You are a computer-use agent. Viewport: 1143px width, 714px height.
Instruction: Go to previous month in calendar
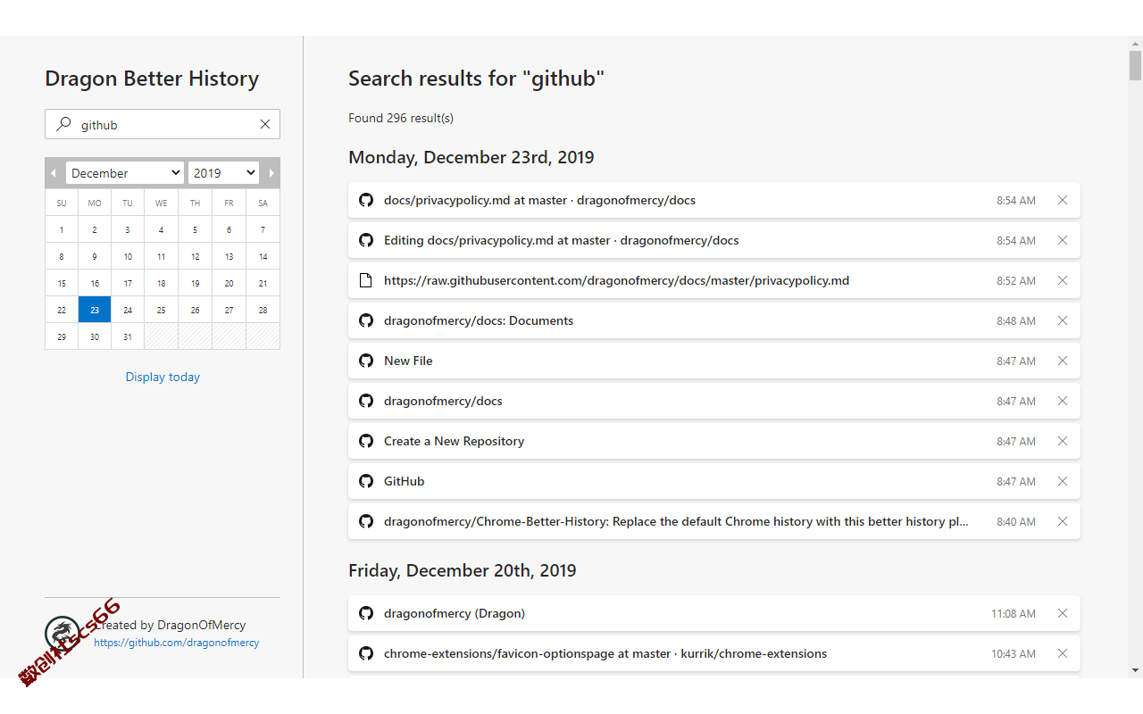54,173
